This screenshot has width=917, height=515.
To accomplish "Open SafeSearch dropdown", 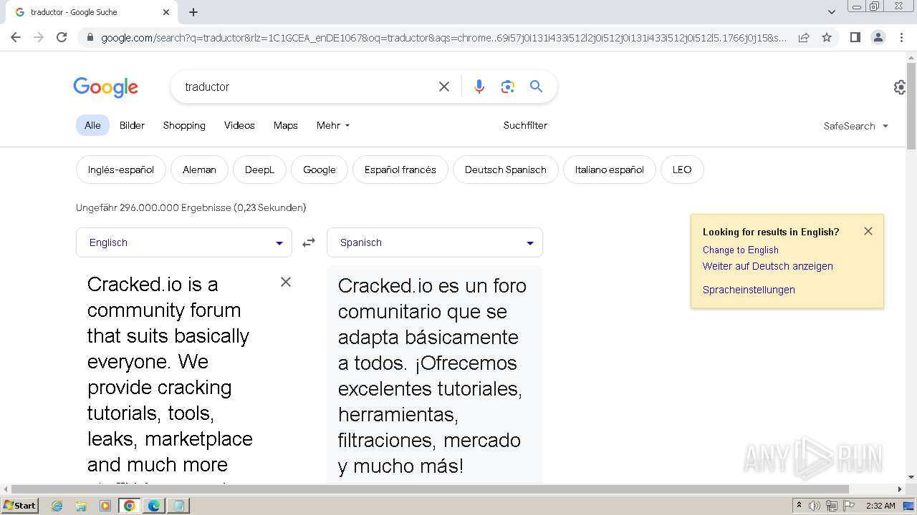I will click(856, 126).
